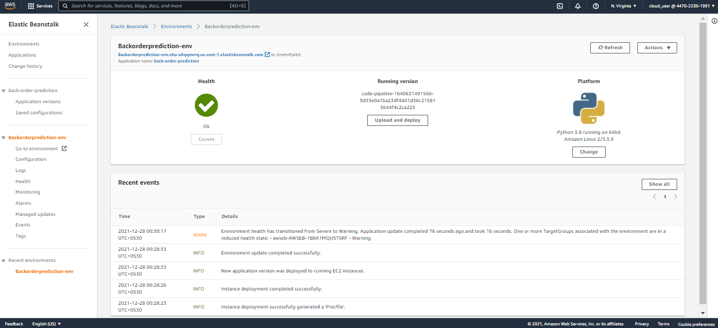Open the Services grid menu

click(x=40, y=6)
